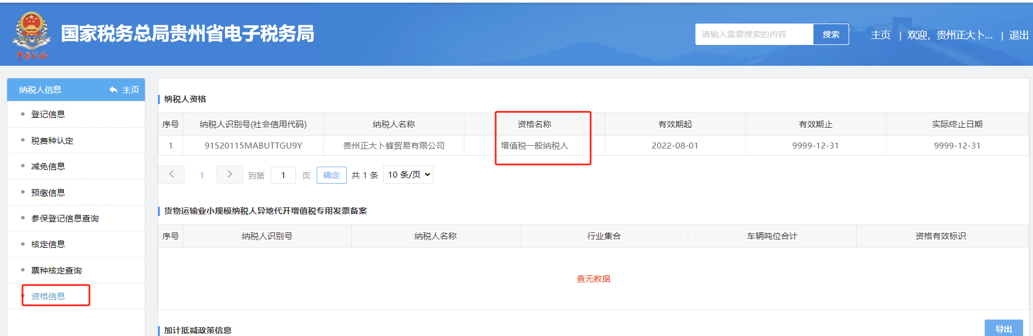Screen dimensions: 1033x336
Task: Click the search content input field
Action: 754,35
